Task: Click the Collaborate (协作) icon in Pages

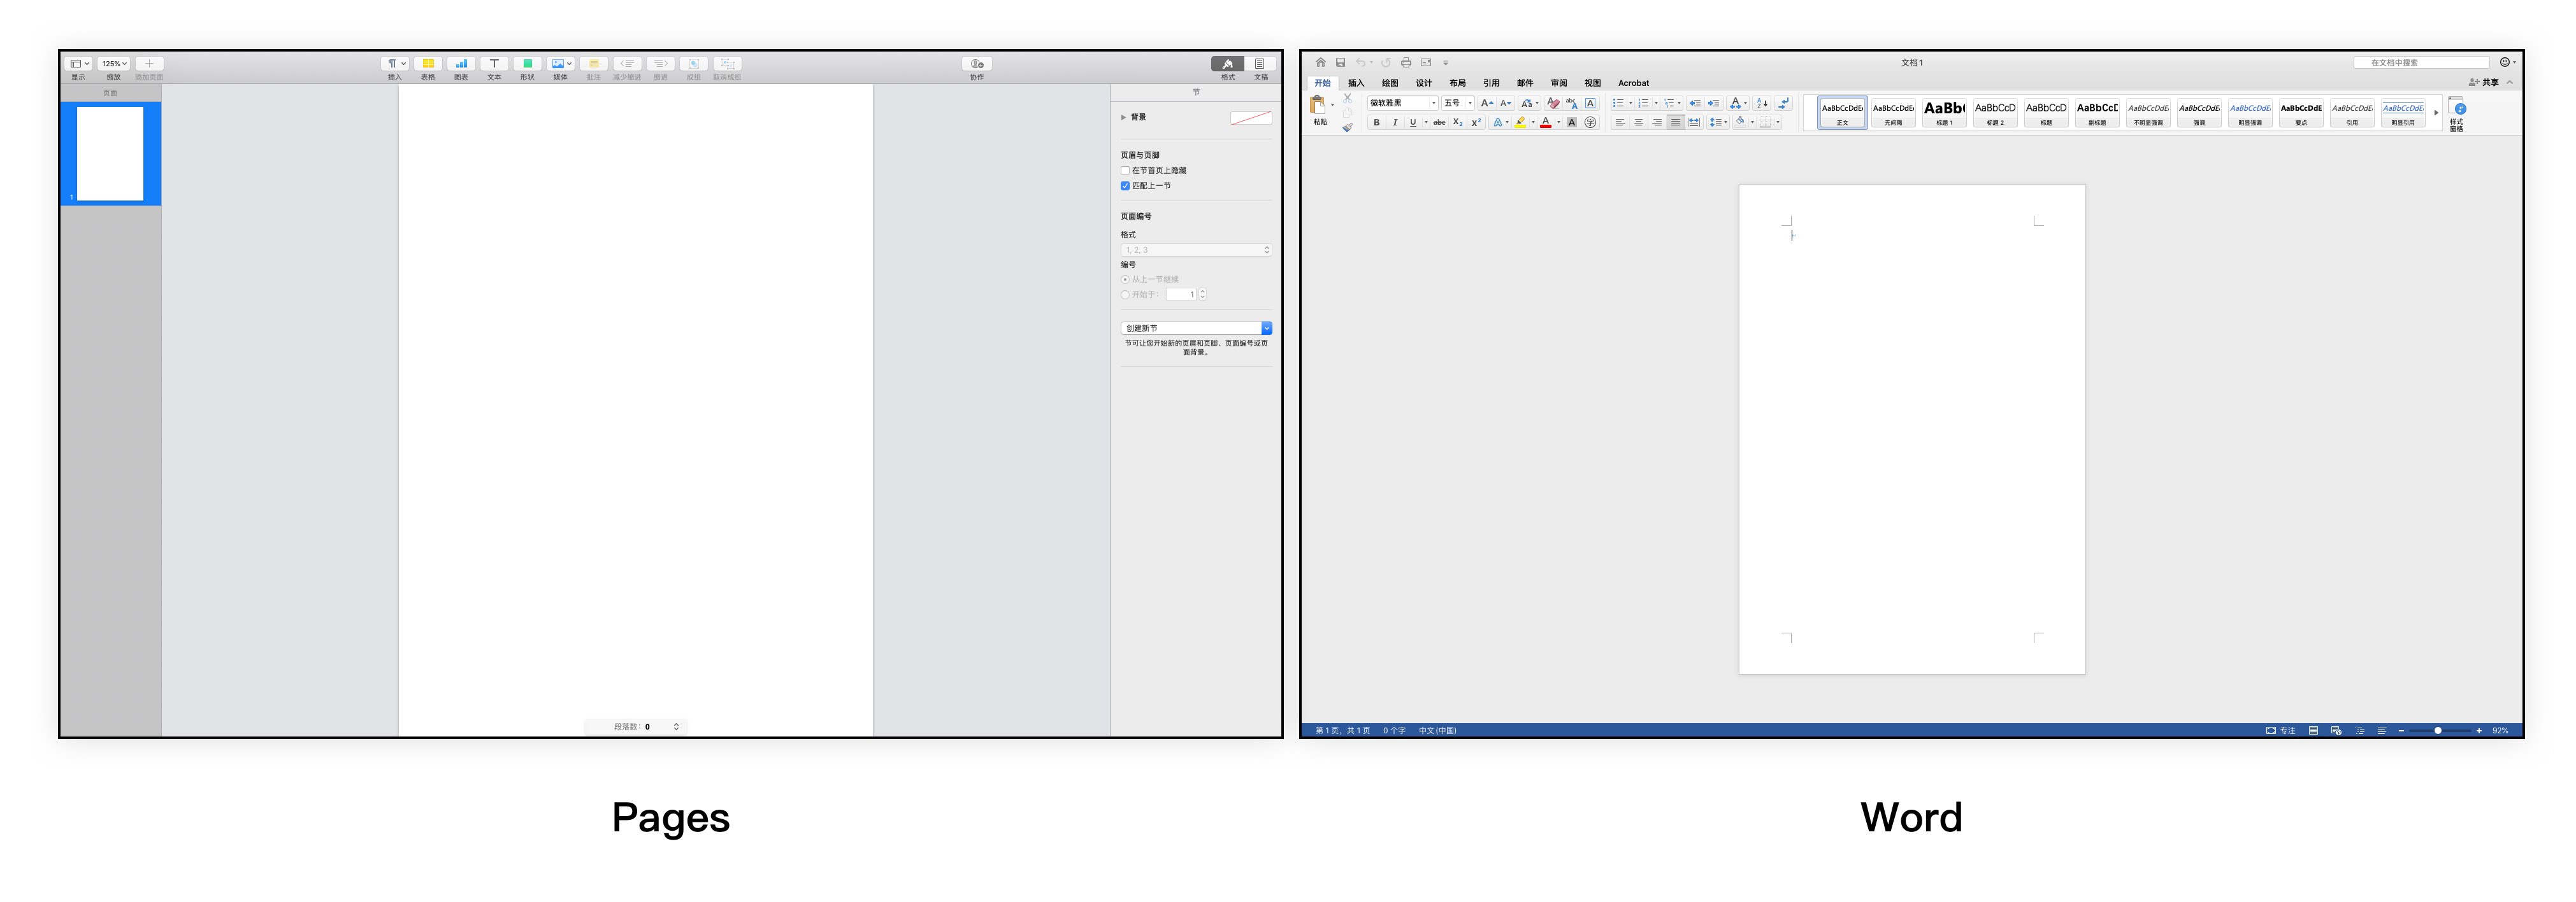Action: tap(977, 64)
